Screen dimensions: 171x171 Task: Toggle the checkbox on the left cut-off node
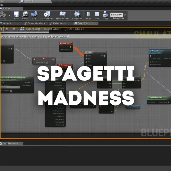pyautogui.click(x=4, y=61)
